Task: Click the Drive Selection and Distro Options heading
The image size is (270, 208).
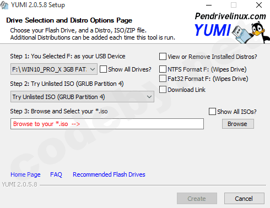Action: pyautogui.click(x=69, y=20)
